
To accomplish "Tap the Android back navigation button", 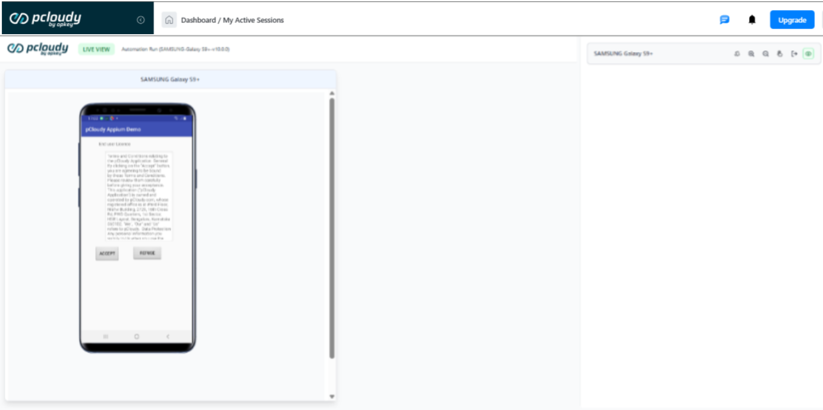I will (x=167, y=337).
